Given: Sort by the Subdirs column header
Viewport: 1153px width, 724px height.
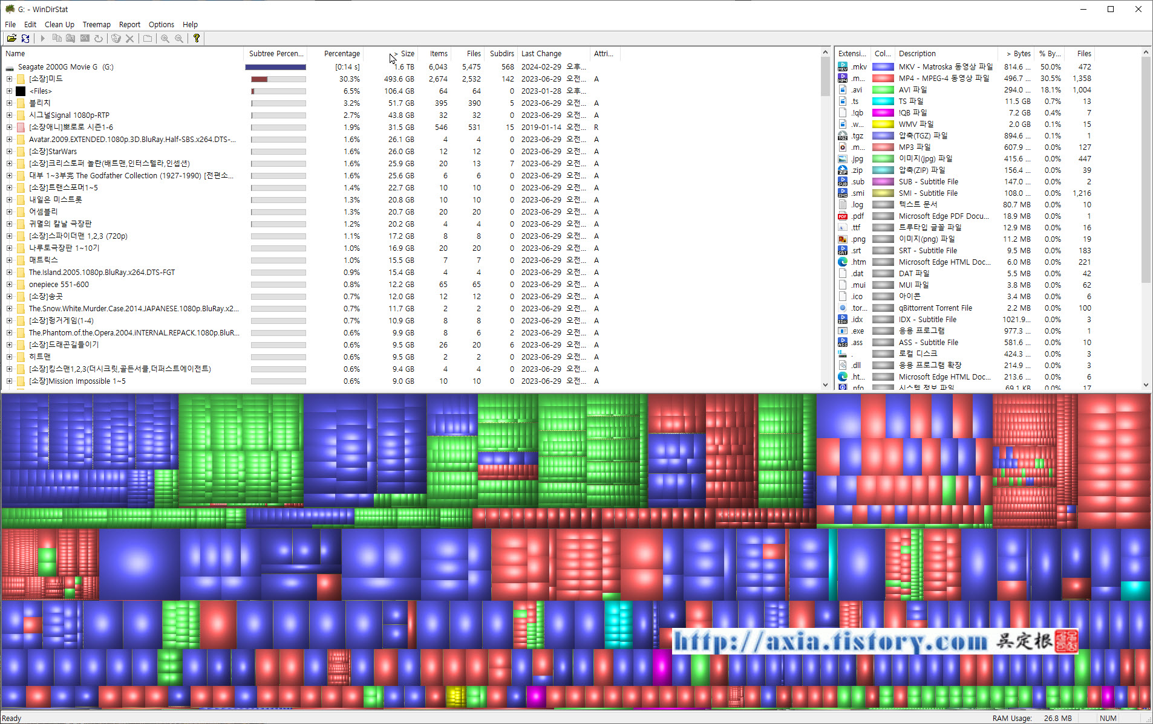Looking at the screenshot, I should [x=501, y=54].
